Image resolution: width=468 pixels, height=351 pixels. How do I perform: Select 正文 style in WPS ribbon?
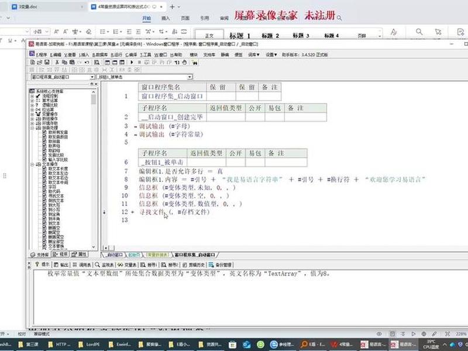pyautogui.click(x=209, y=36)
